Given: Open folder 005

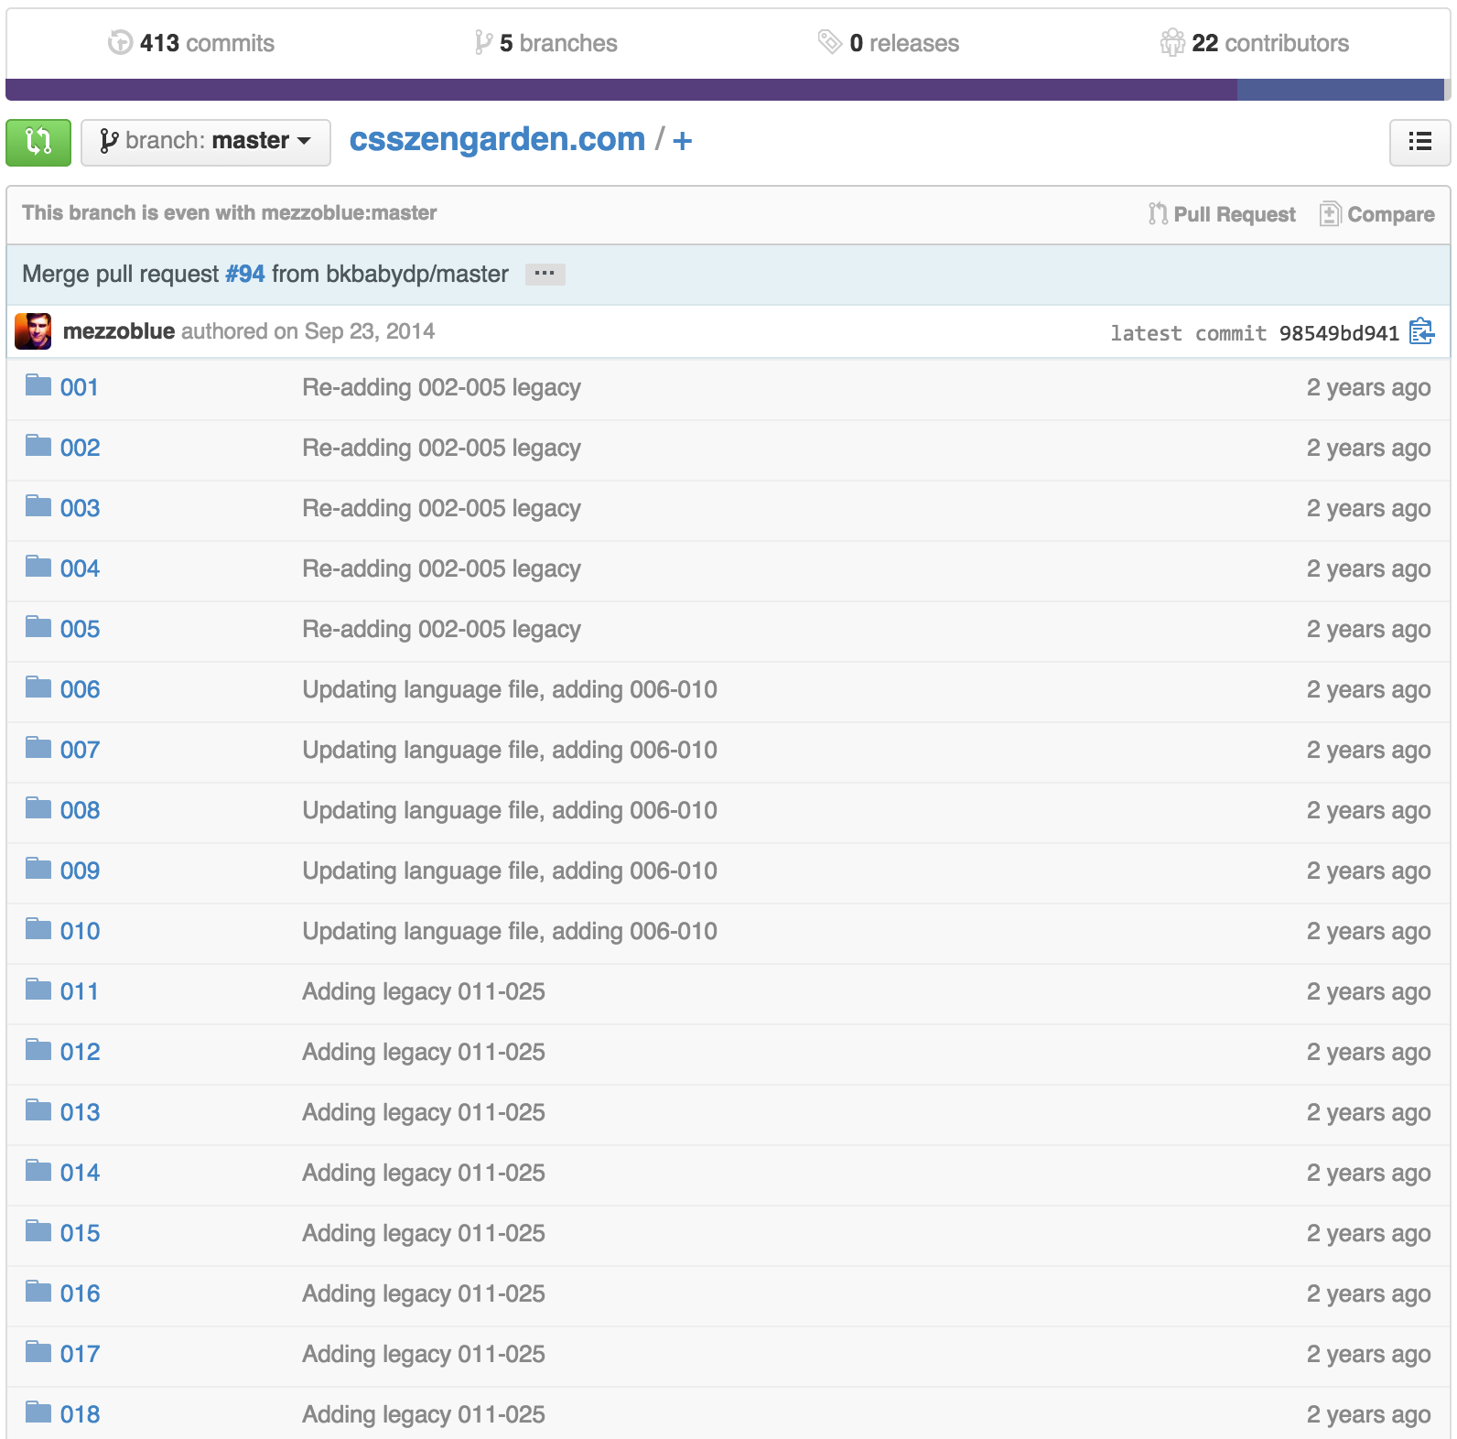Looking at the screenshot, I should point(80,629).
